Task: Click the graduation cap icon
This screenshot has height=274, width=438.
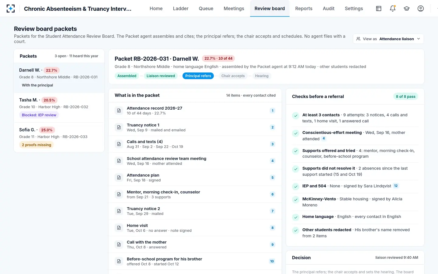Action: (x=407, y=9)
